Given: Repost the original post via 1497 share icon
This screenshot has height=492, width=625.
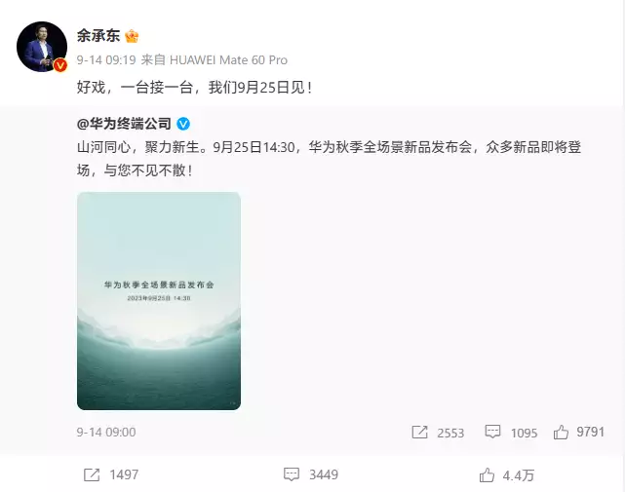Looking at the screenshot, I should coord(92,474).
